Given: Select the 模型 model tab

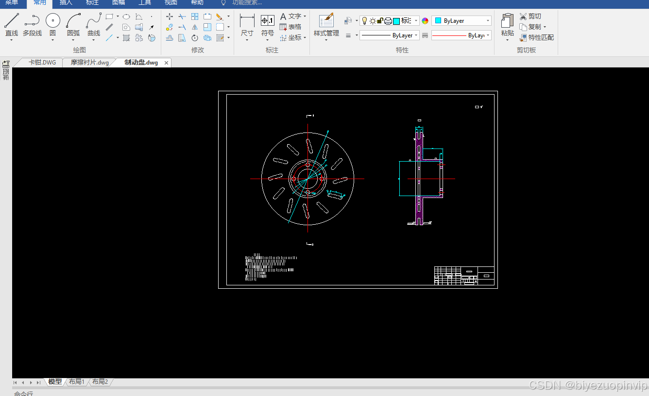Looking at the screenshot, I should 55,382.
